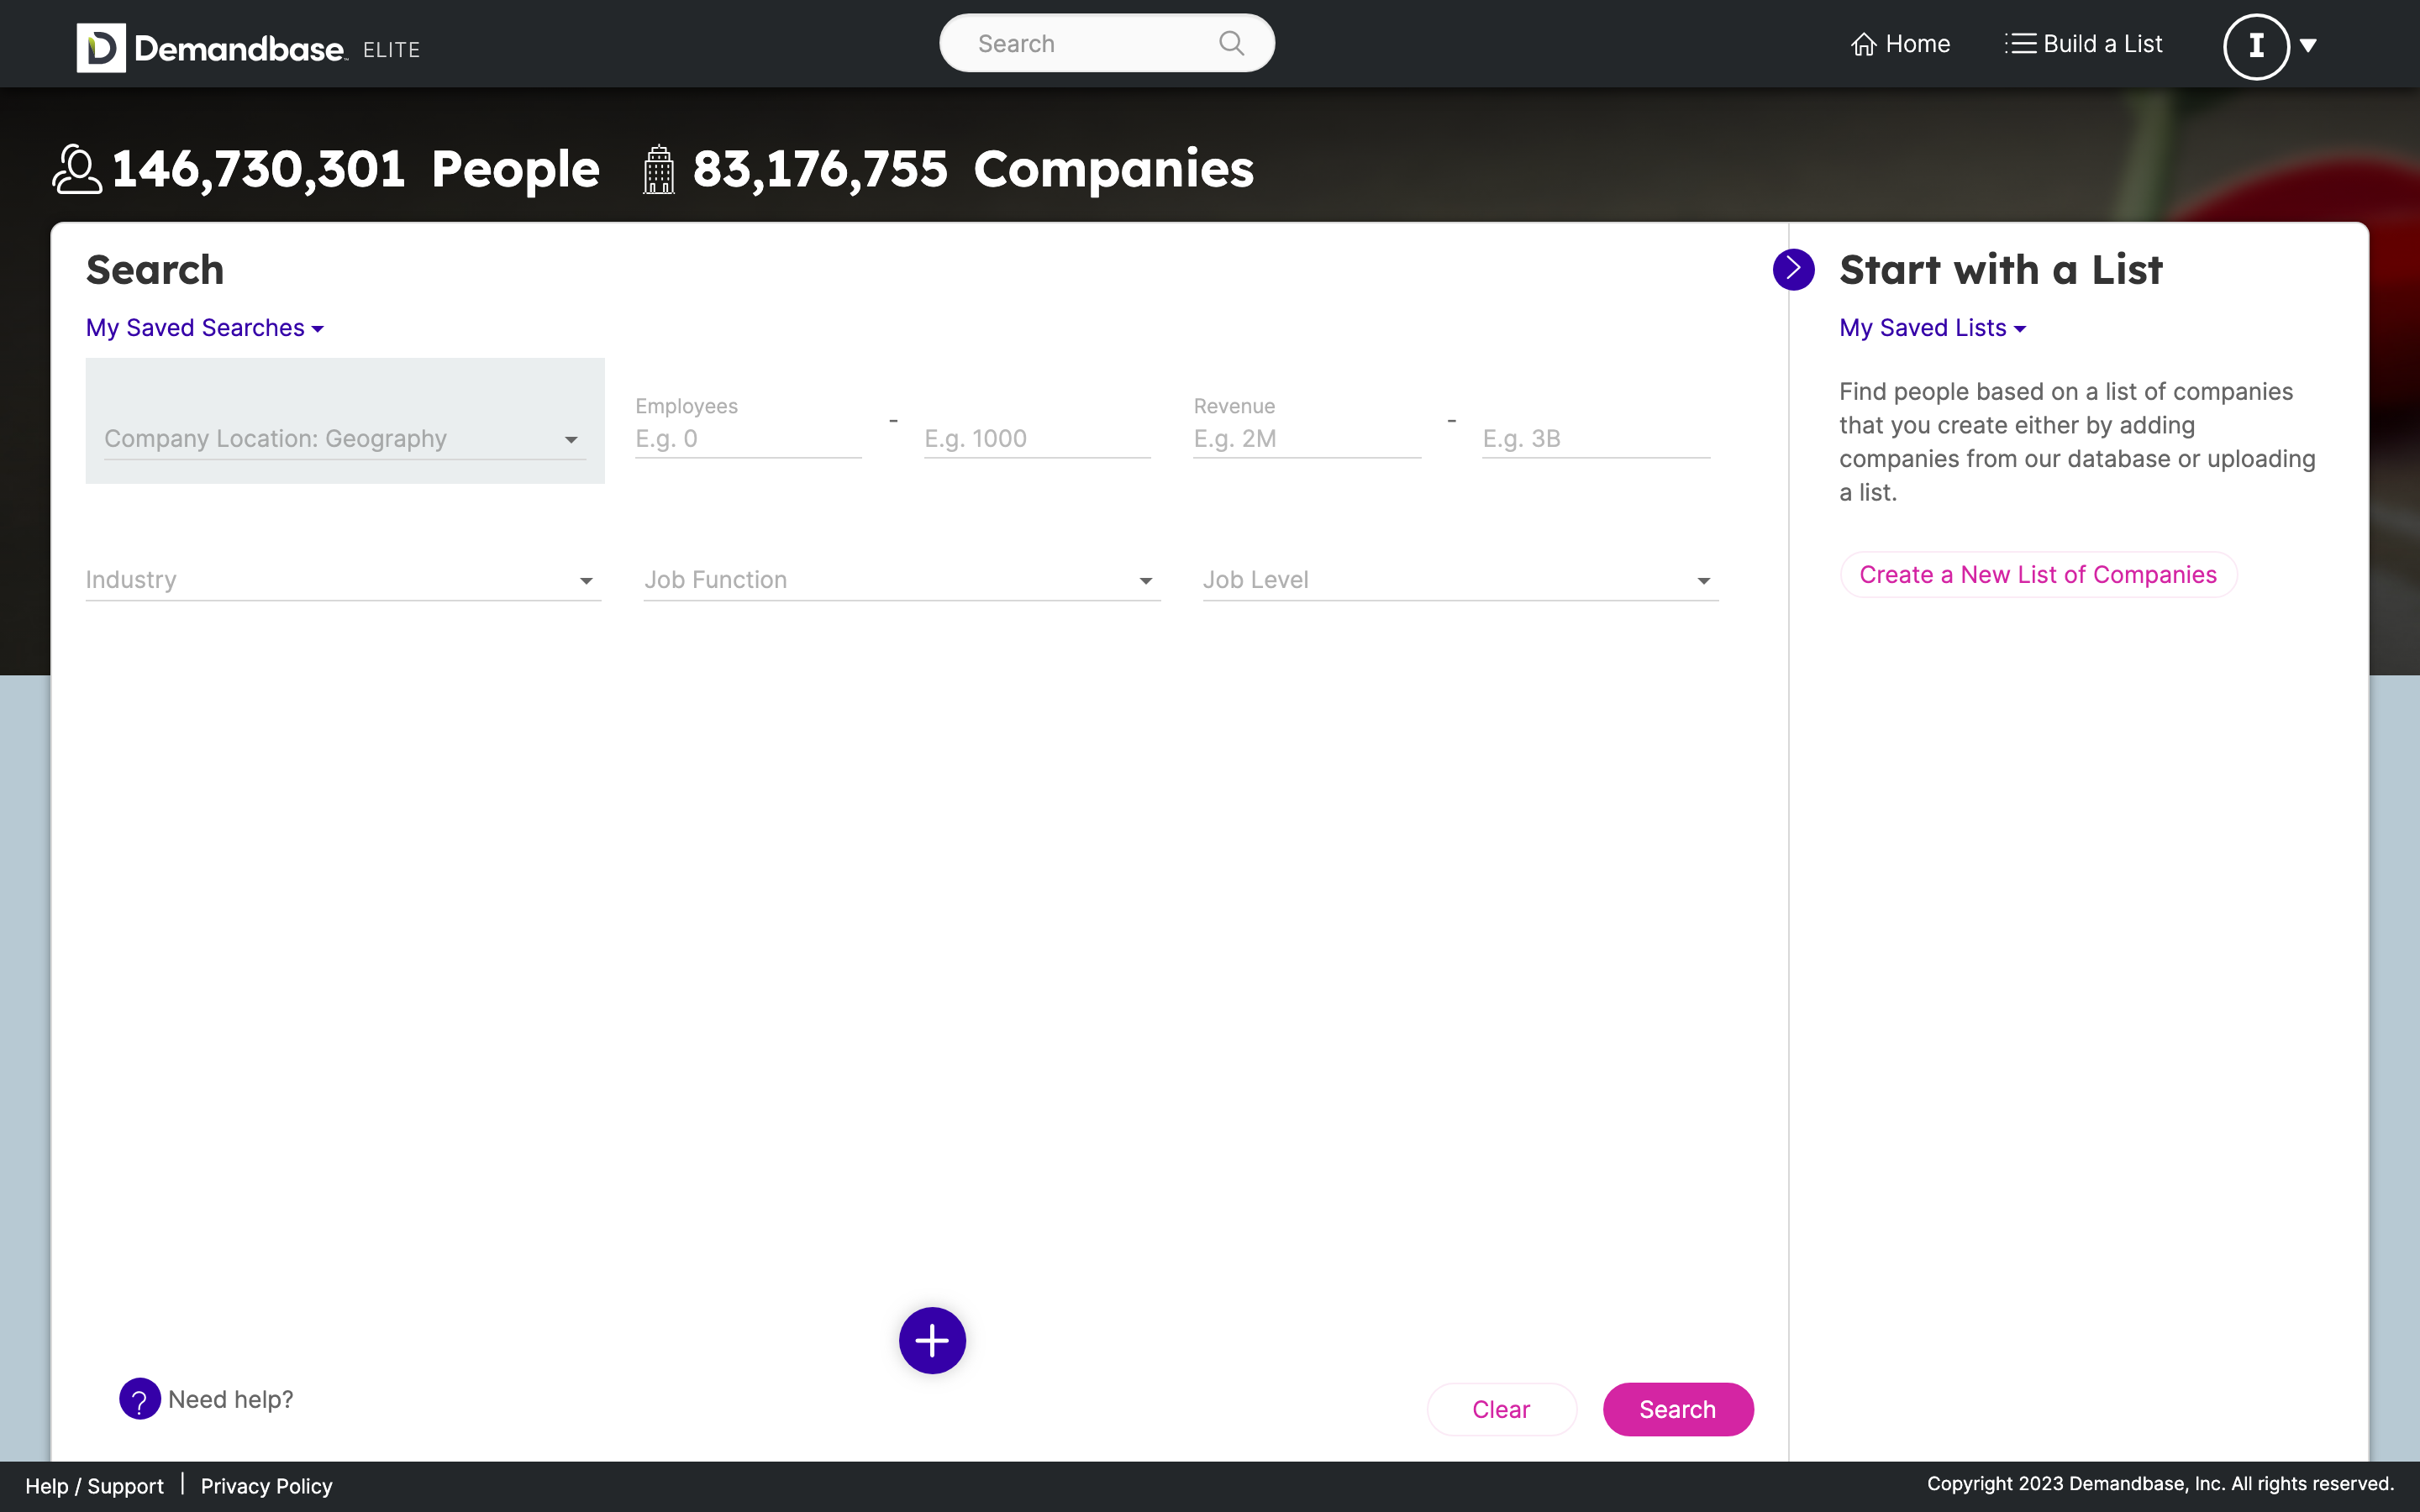Click the Demandbase logo icon

point(101,47)
